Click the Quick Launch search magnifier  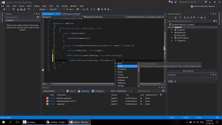pyautogui.click(x=206, y=2)
